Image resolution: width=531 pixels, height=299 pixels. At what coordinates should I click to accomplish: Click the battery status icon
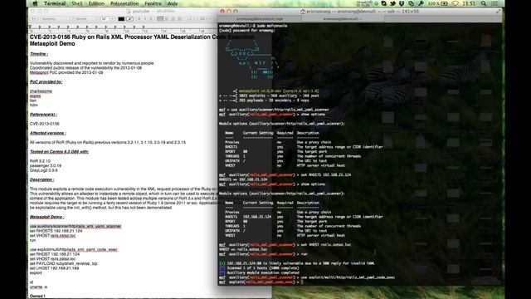445,3
